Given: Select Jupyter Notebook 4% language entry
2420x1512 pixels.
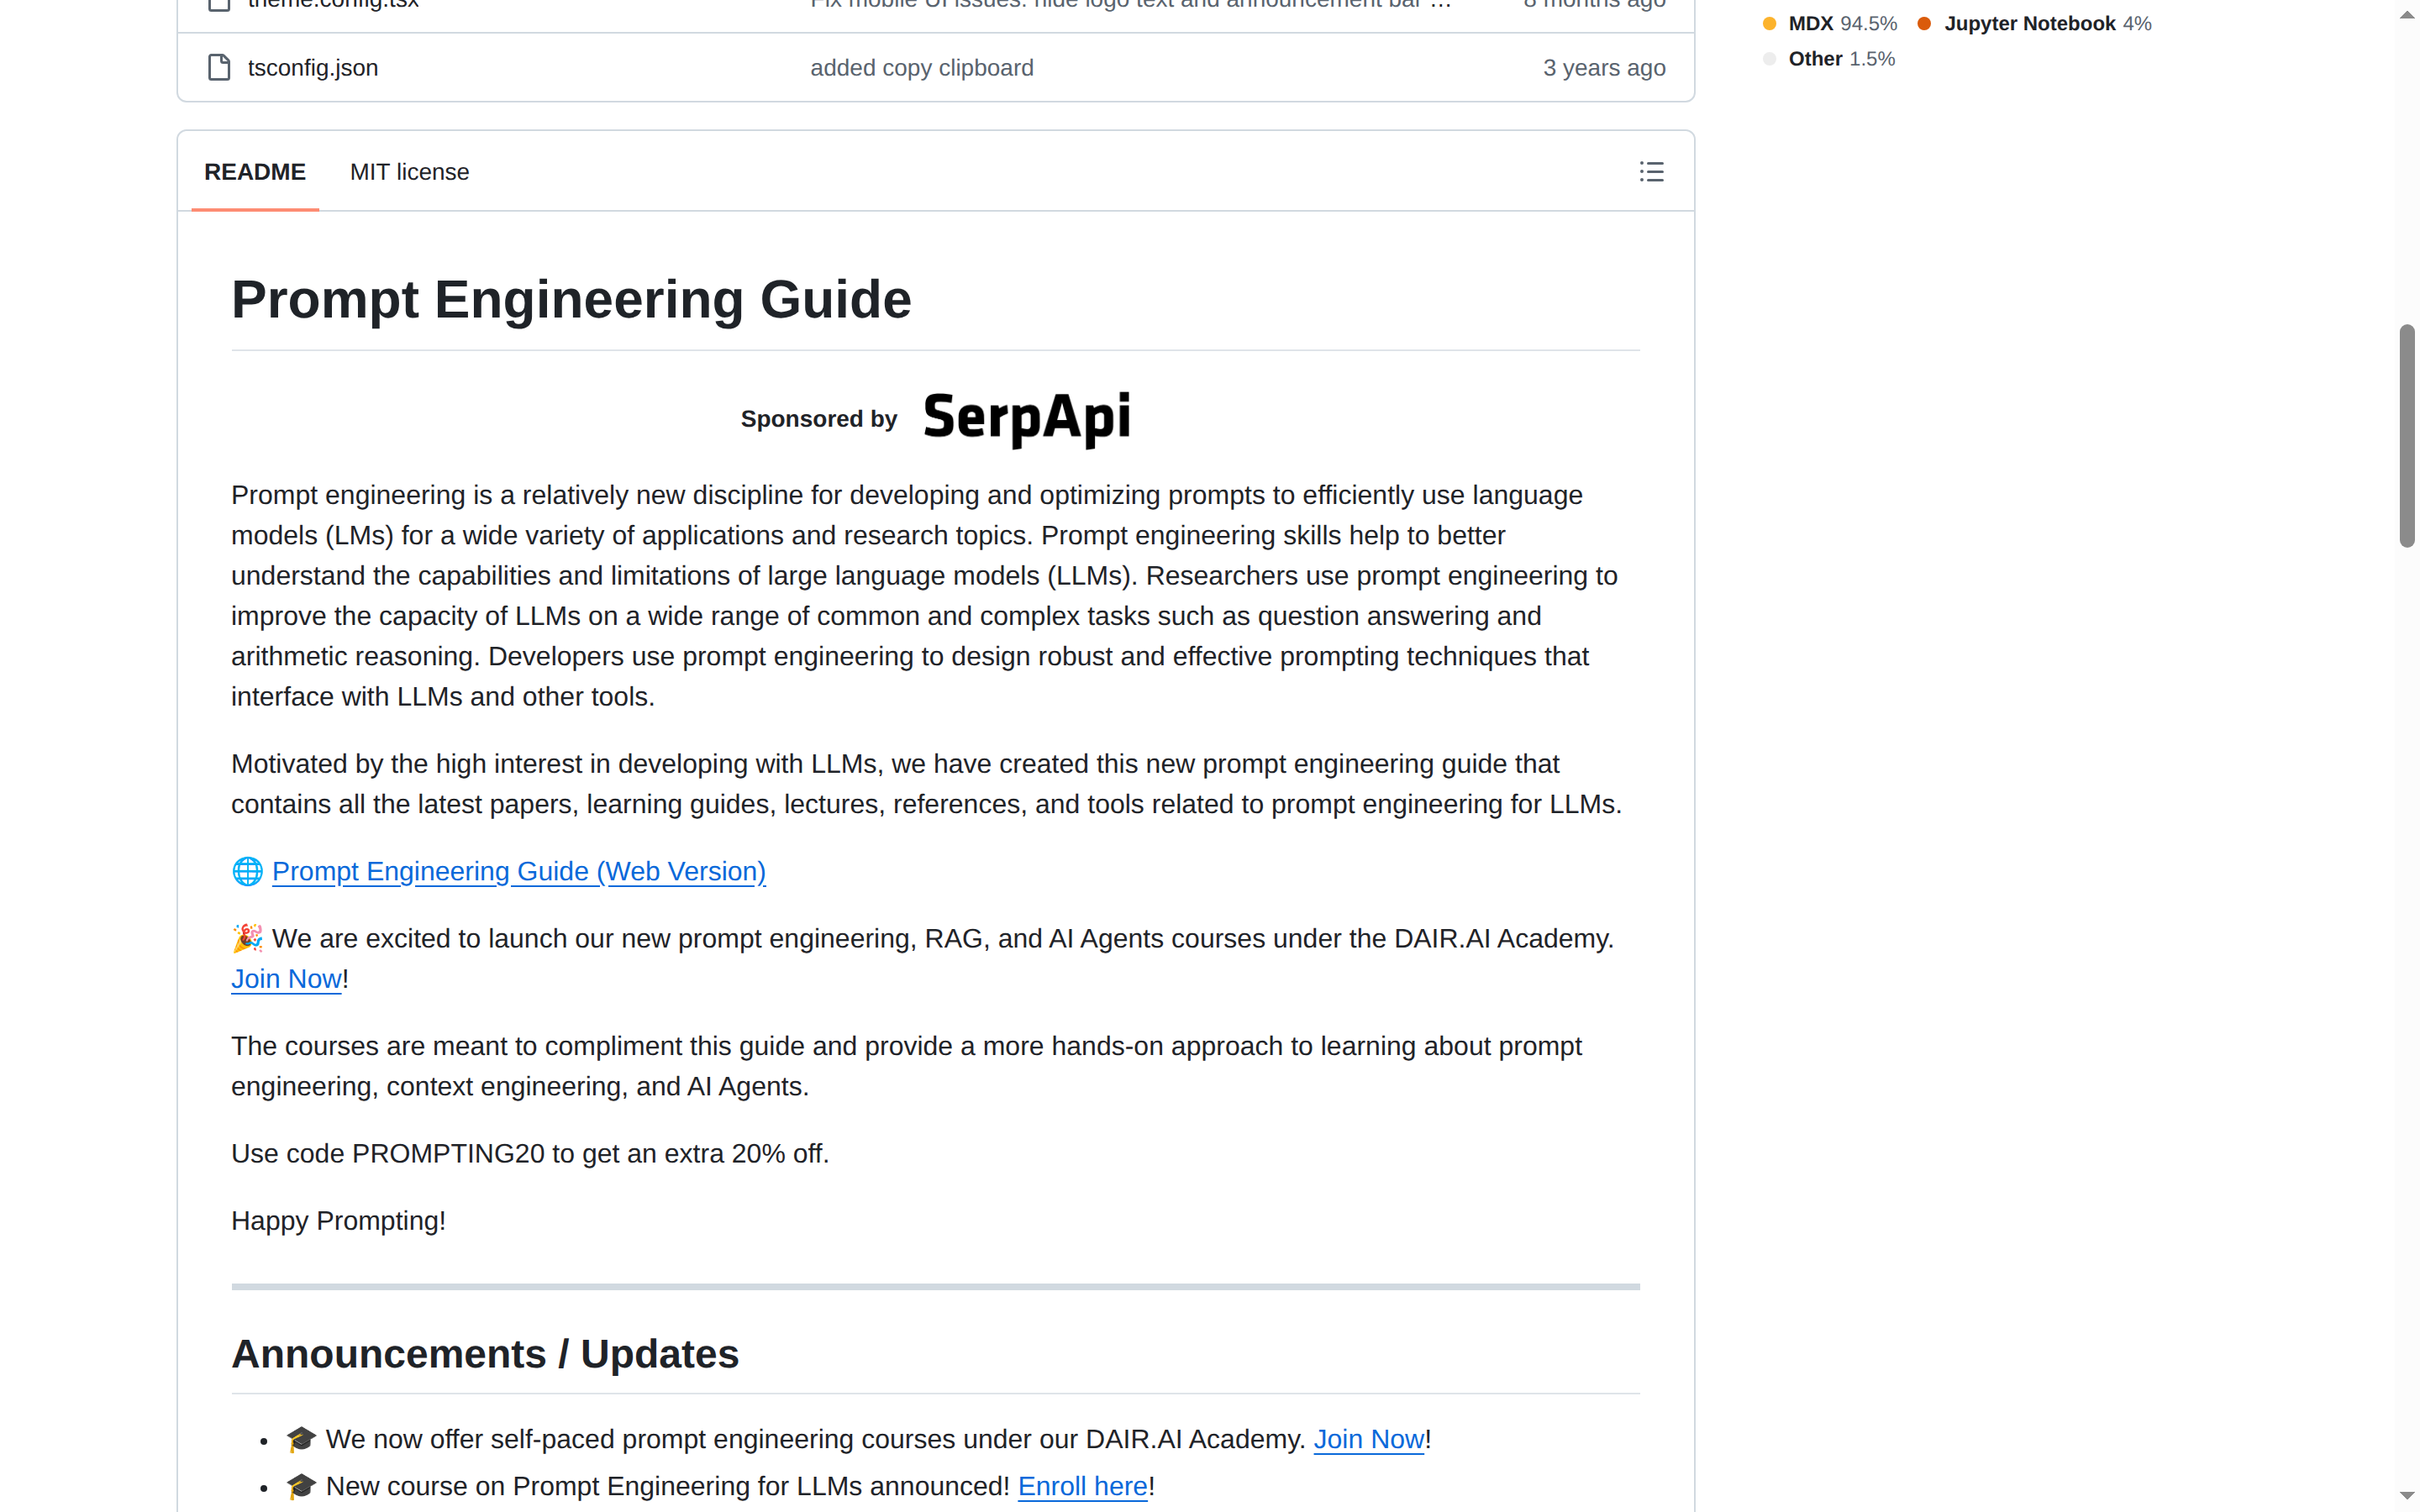Looking at the screenshot, I should click(2035, 23).
